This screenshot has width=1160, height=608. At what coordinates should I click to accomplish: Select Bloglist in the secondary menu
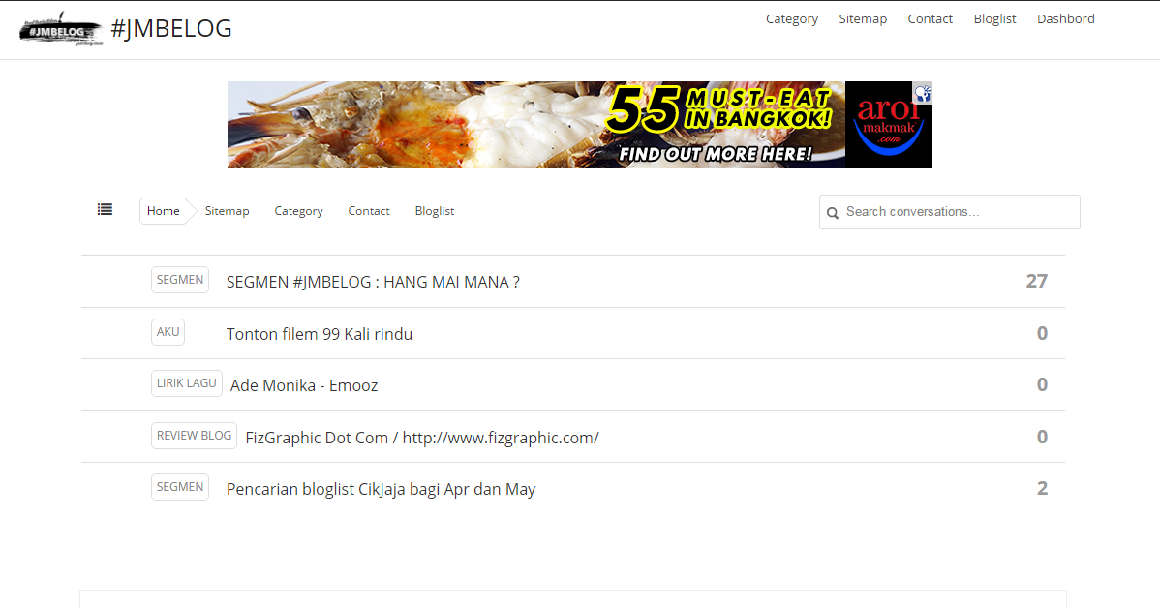(434, 211)
